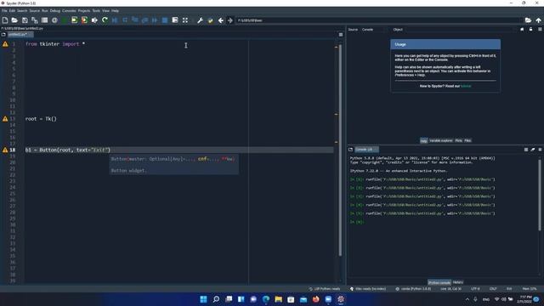Open the Run menu
The height and width of the screenshot is (306, 544).
point(45,11)
